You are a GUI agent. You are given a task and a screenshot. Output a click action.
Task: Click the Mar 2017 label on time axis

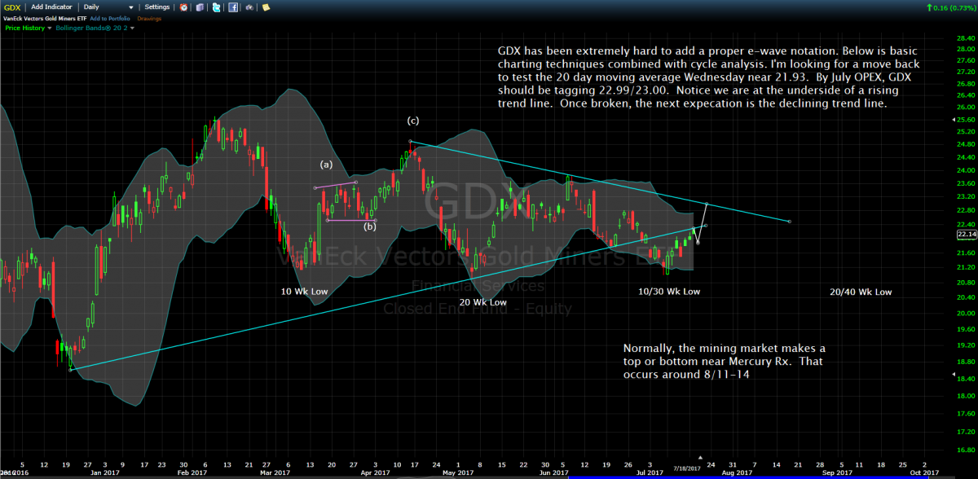(x=275, y=472)
